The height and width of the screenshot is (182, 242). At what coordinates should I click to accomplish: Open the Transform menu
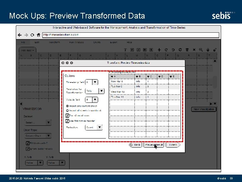(x=54, y=42)
